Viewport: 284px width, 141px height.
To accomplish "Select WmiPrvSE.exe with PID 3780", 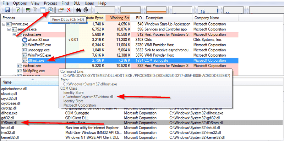I will [x=39, y=45].
